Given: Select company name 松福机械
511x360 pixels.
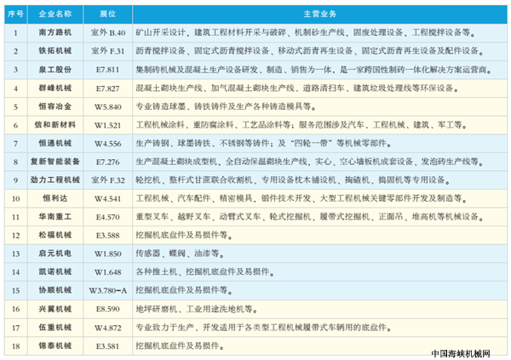Looking at the screenshot, I should [55, 235].
